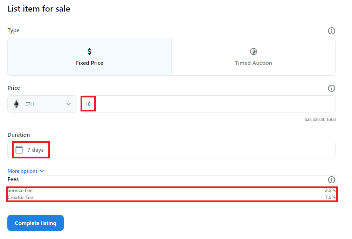The image size is (352, 239).
Task: Switch to the Timed Auction type
Action: coord(254,57)
